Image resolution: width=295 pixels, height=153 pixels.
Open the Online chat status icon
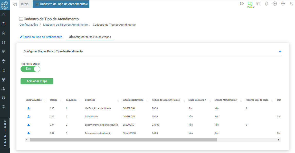click(250, 4)
